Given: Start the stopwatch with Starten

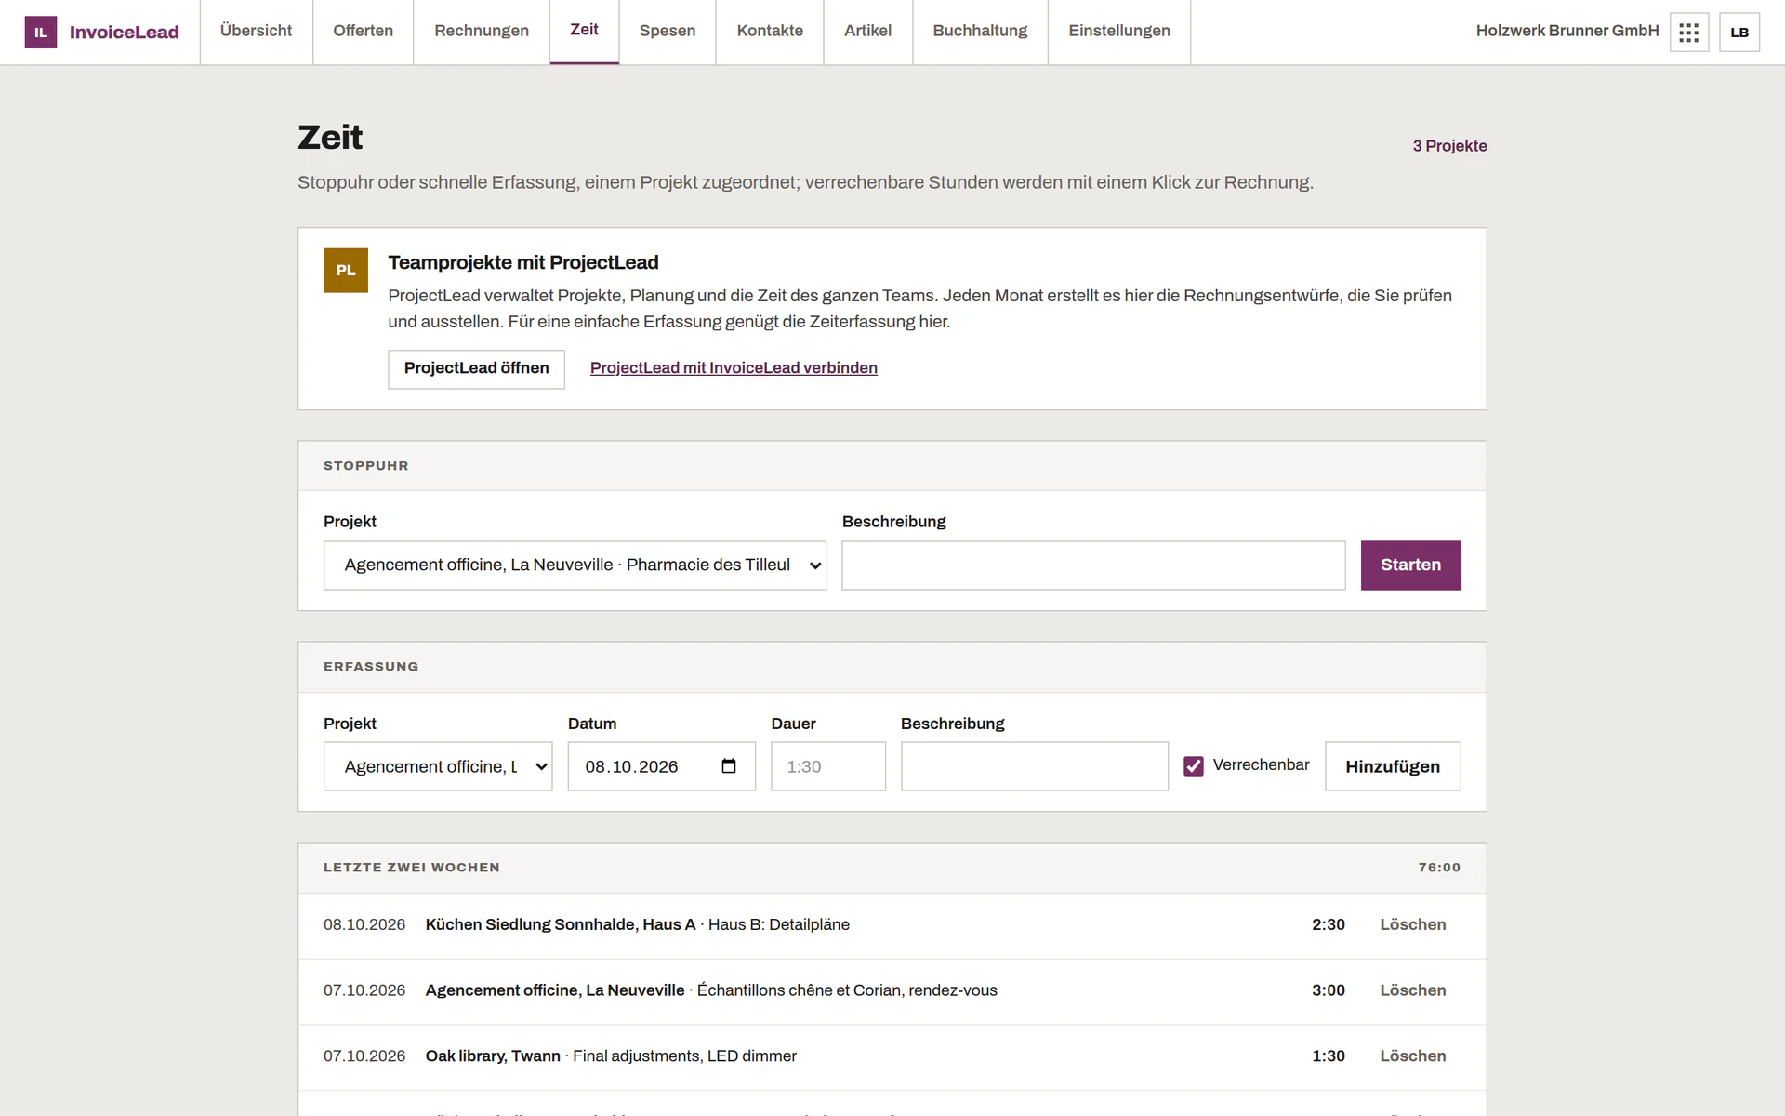Looking at the screenshot, I should point(1410,565).
